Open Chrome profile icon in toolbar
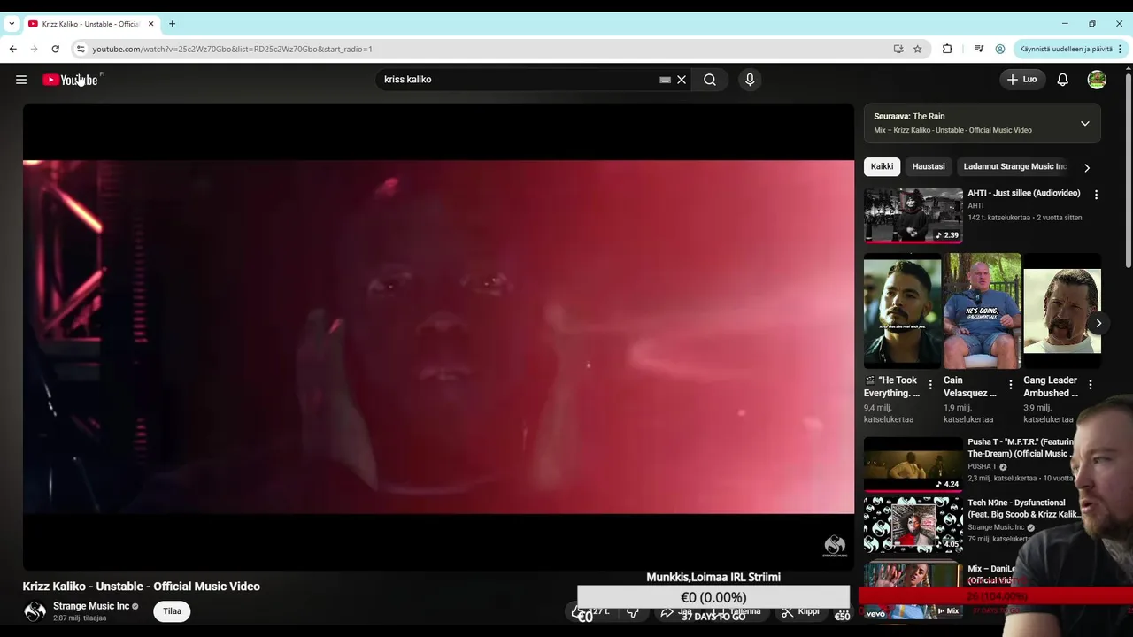 click(1000, 49)
